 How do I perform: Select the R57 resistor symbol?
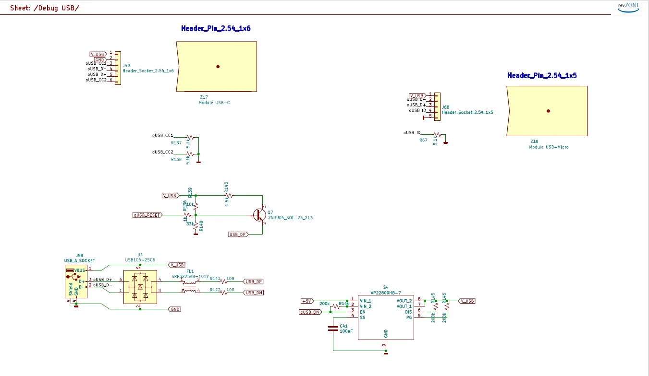pos(437,134)
